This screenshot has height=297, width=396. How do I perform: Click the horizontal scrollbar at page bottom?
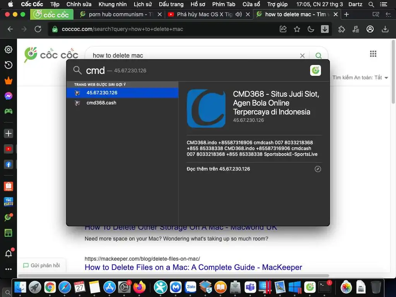[174, 275]
